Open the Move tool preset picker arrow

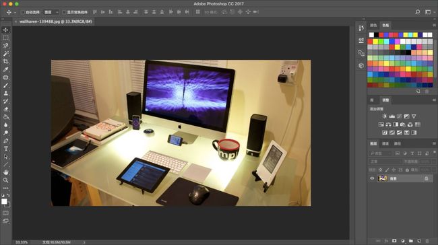(x=15, y=12)
